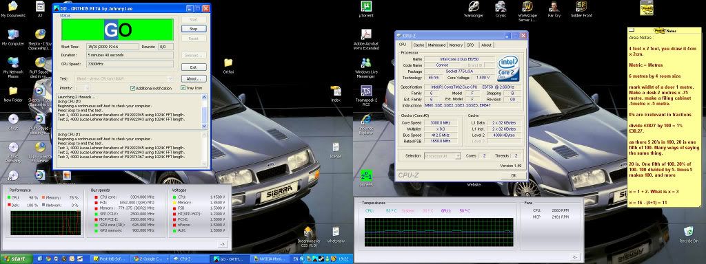Click the arrow button in performance monitor panel
This screenshot has width=706, height=264.
pos(222,244)
